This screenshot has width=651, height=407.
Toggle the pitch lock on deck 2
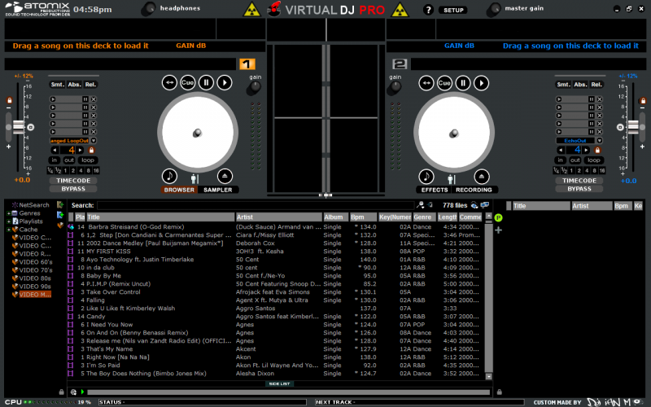coord(643,100)
